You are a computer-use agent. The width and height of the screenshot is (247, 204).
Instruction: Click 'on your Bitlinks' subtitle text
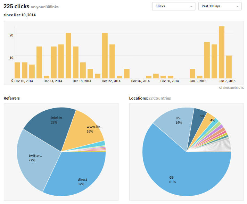[x=44, y=7]
